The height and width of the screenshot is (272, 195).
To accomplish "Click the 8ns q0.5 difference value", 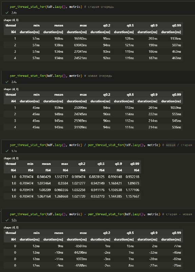I will point(131,266).
